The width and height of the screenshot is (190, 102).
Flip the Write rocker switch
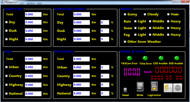click(x=140, y=87)
